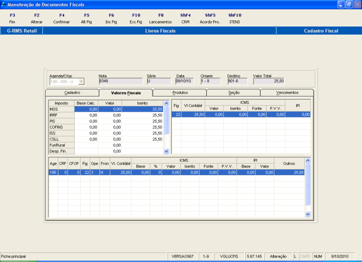Screen dimensions: 362x262
Task: Go to the Seção tab
Action: tap(234, 93)
